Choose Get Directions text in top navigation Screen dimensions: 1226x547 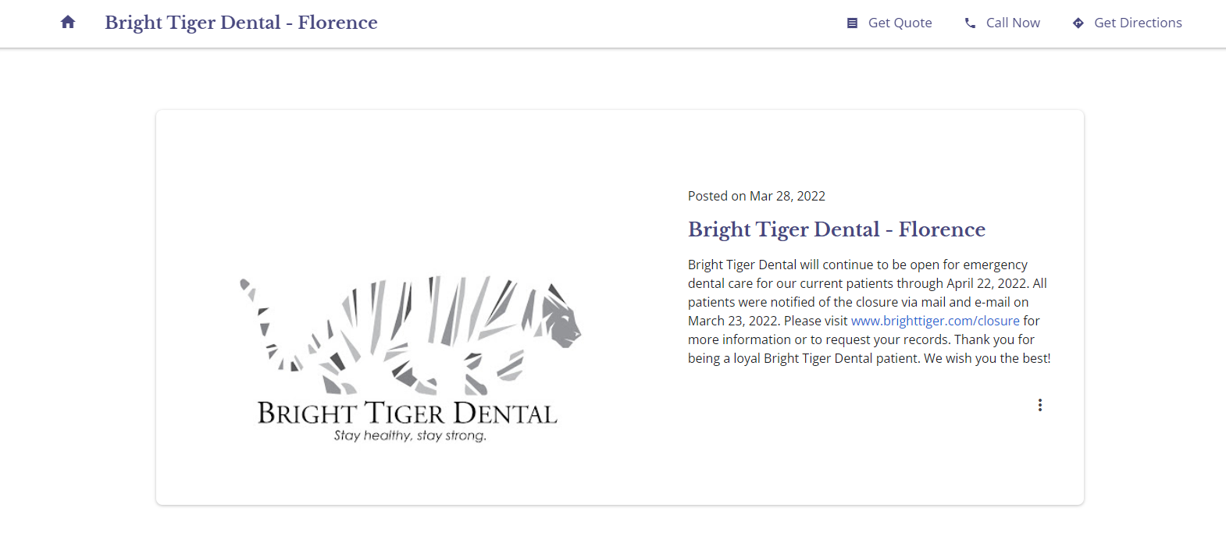tap(1138, 23)
